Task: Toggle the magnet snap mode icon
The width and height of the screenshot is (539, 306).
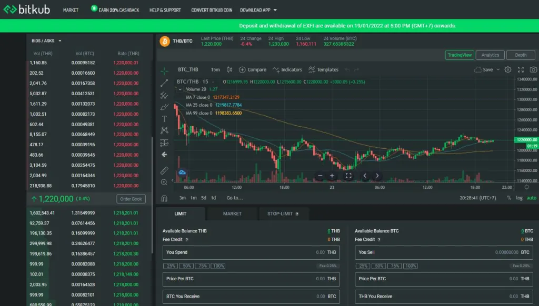Action: click(x=164, y=198)
